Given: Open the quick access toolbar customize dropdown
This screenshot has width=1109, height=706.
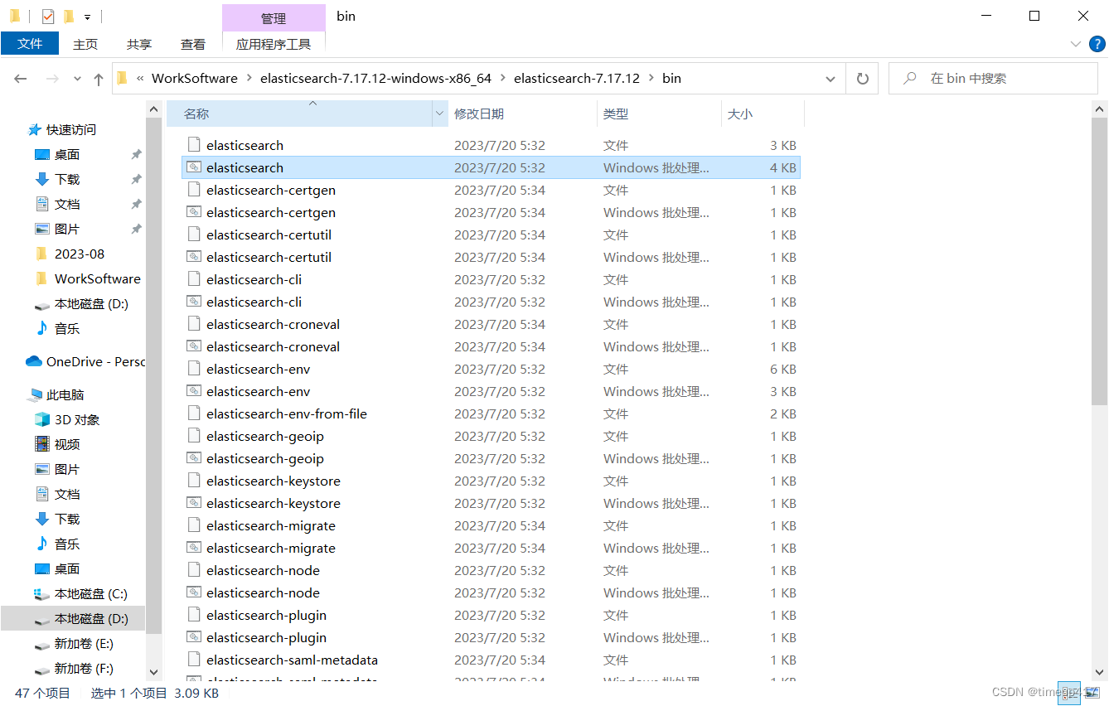Looking at the screenshot, I should [87, 17].
